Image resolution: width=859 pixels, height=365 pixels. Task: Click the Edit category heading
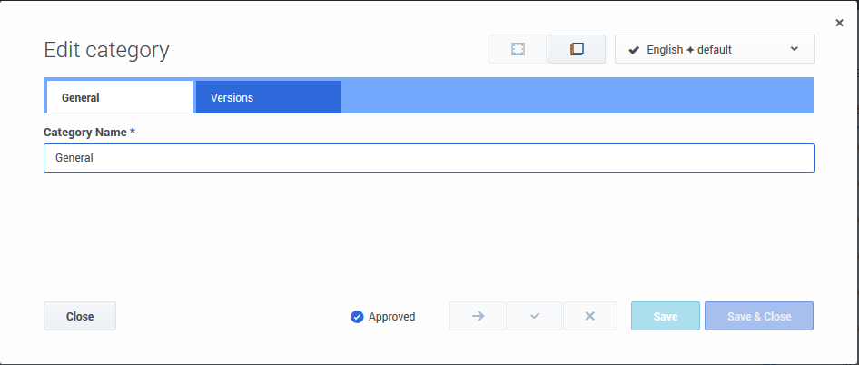coord(106,50)
